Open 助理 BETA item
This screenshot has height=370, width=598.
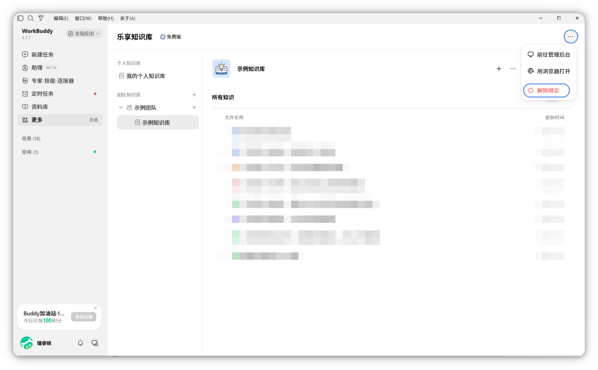point(60,67)
